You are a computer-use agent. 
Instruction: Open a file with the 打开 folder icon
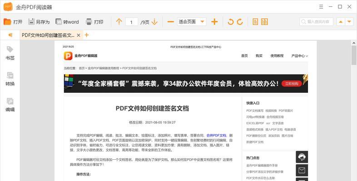coord(8,22)
